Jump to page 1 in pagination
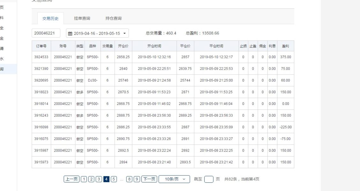Screen dimensions: 360x191 (x=84, y=179)
